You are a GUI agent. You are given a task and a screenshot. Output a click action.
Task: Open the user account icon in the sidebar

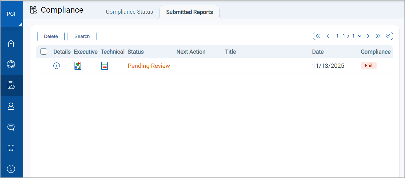tap(11, 106)
